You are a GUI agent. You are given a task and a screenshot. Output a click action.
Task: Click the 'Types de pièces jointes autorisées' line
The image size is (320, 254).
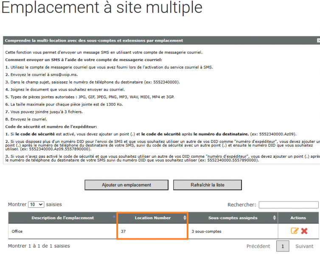[x=90, y=97]
